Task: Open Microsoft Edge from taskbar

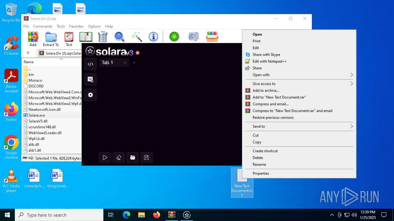Action: [x=127, y=215]
